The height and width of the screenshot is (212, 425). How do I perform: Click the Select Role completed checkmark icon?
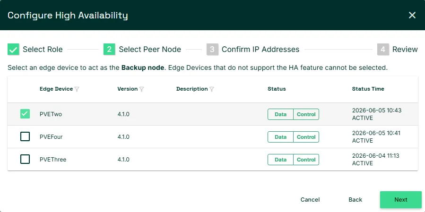(13, 49)
